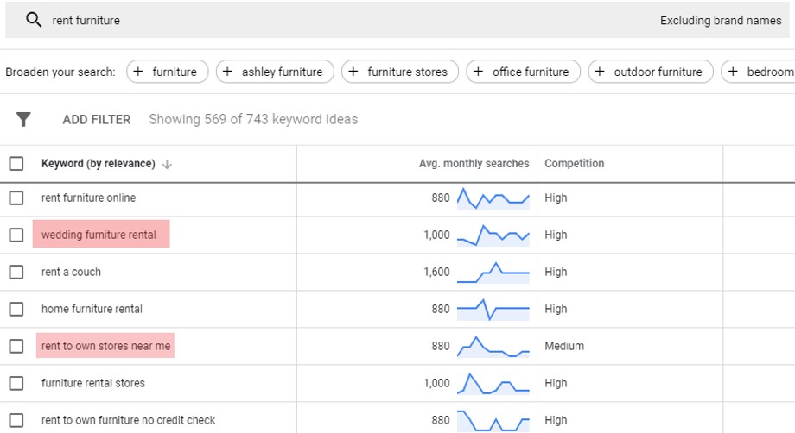The width and height of the screenshot is (795, 433).
Task: Click the ADD FILTER button
Action: click(x=96, y=120)
